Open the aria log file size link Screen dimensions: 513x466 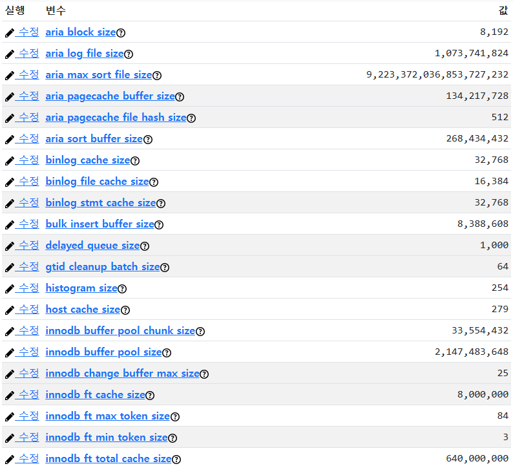(x=85, y=54)
